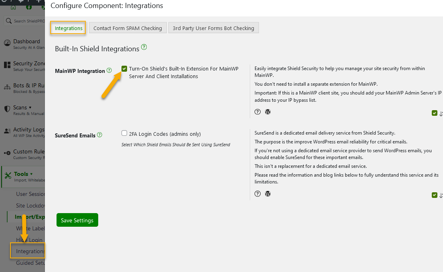The image size is (443, 272).
Task: Open help icon next to MainWP Integration label
Action: (x=109, y=70)
